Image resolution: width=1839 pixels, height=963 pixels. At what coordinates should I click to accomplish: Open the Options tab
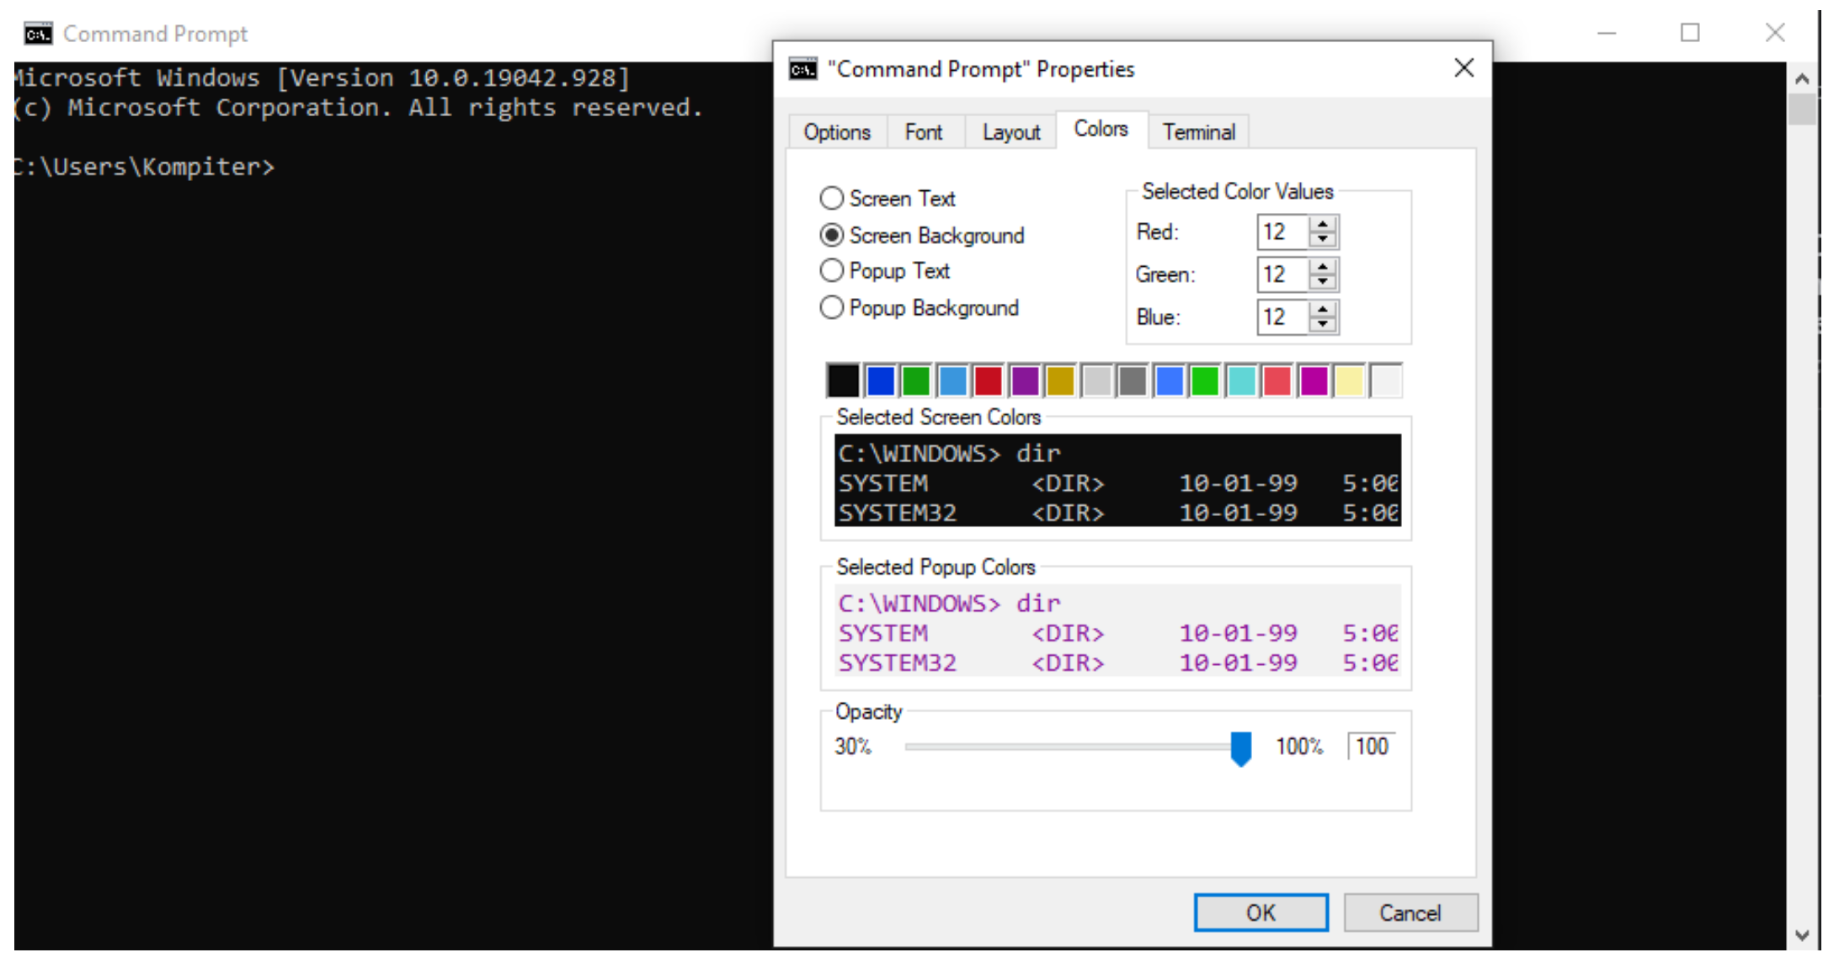pos(837,132)
